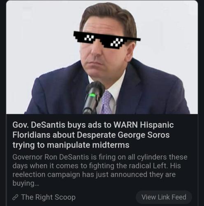The width and height of the screenshot is (204, 206).
Task: Select the headline line 'trying to manipulate midterms'
Action: coord(71,145)
